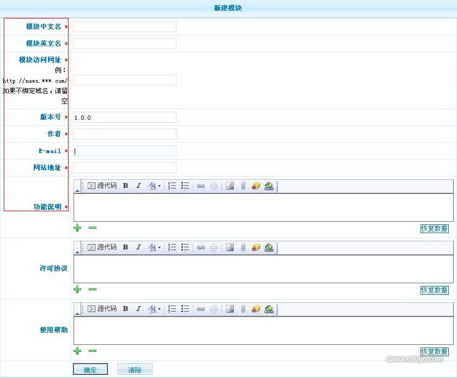Click paperclip attachment icon in 使用帮助 editor
The height and width of the screenshot is (378, 457).
[x=243, y=309]
